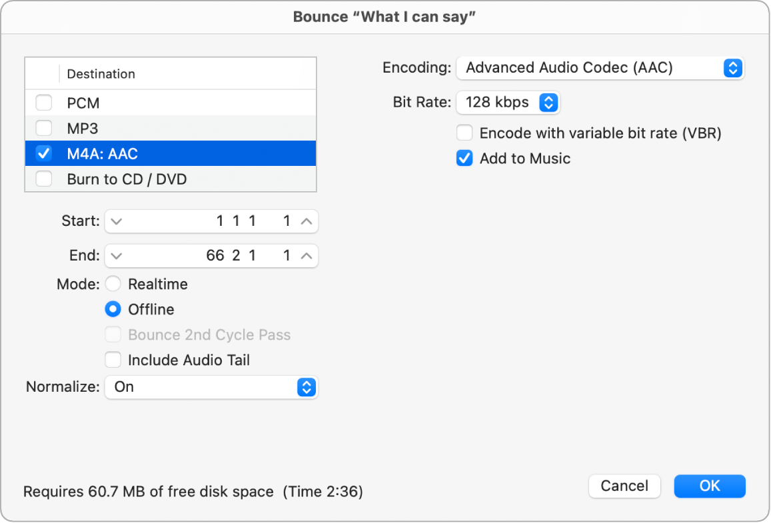Select the Burn to CD / DVD row

coord(171,179)
